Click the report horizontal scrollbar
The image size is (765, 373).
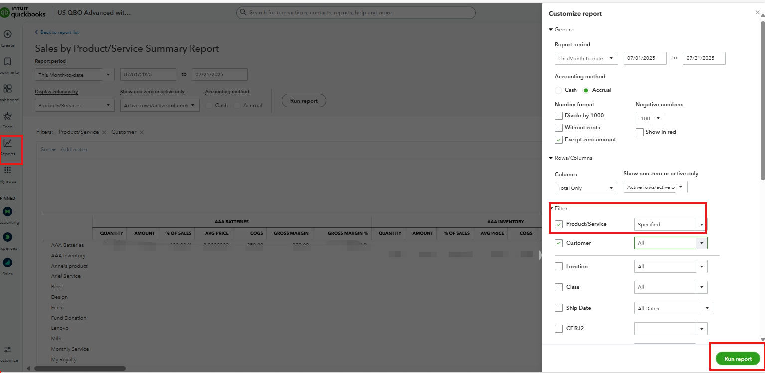click(80, 369)
